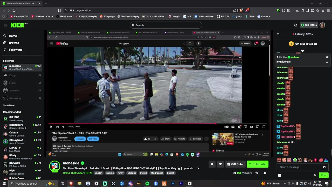Send message with Chat button

point(323,175)
